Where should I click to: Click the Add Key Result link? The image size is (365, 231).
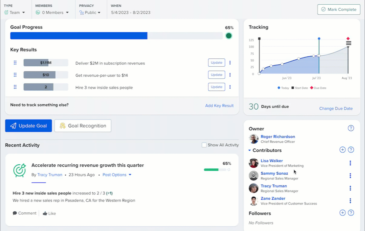[219, 106]
